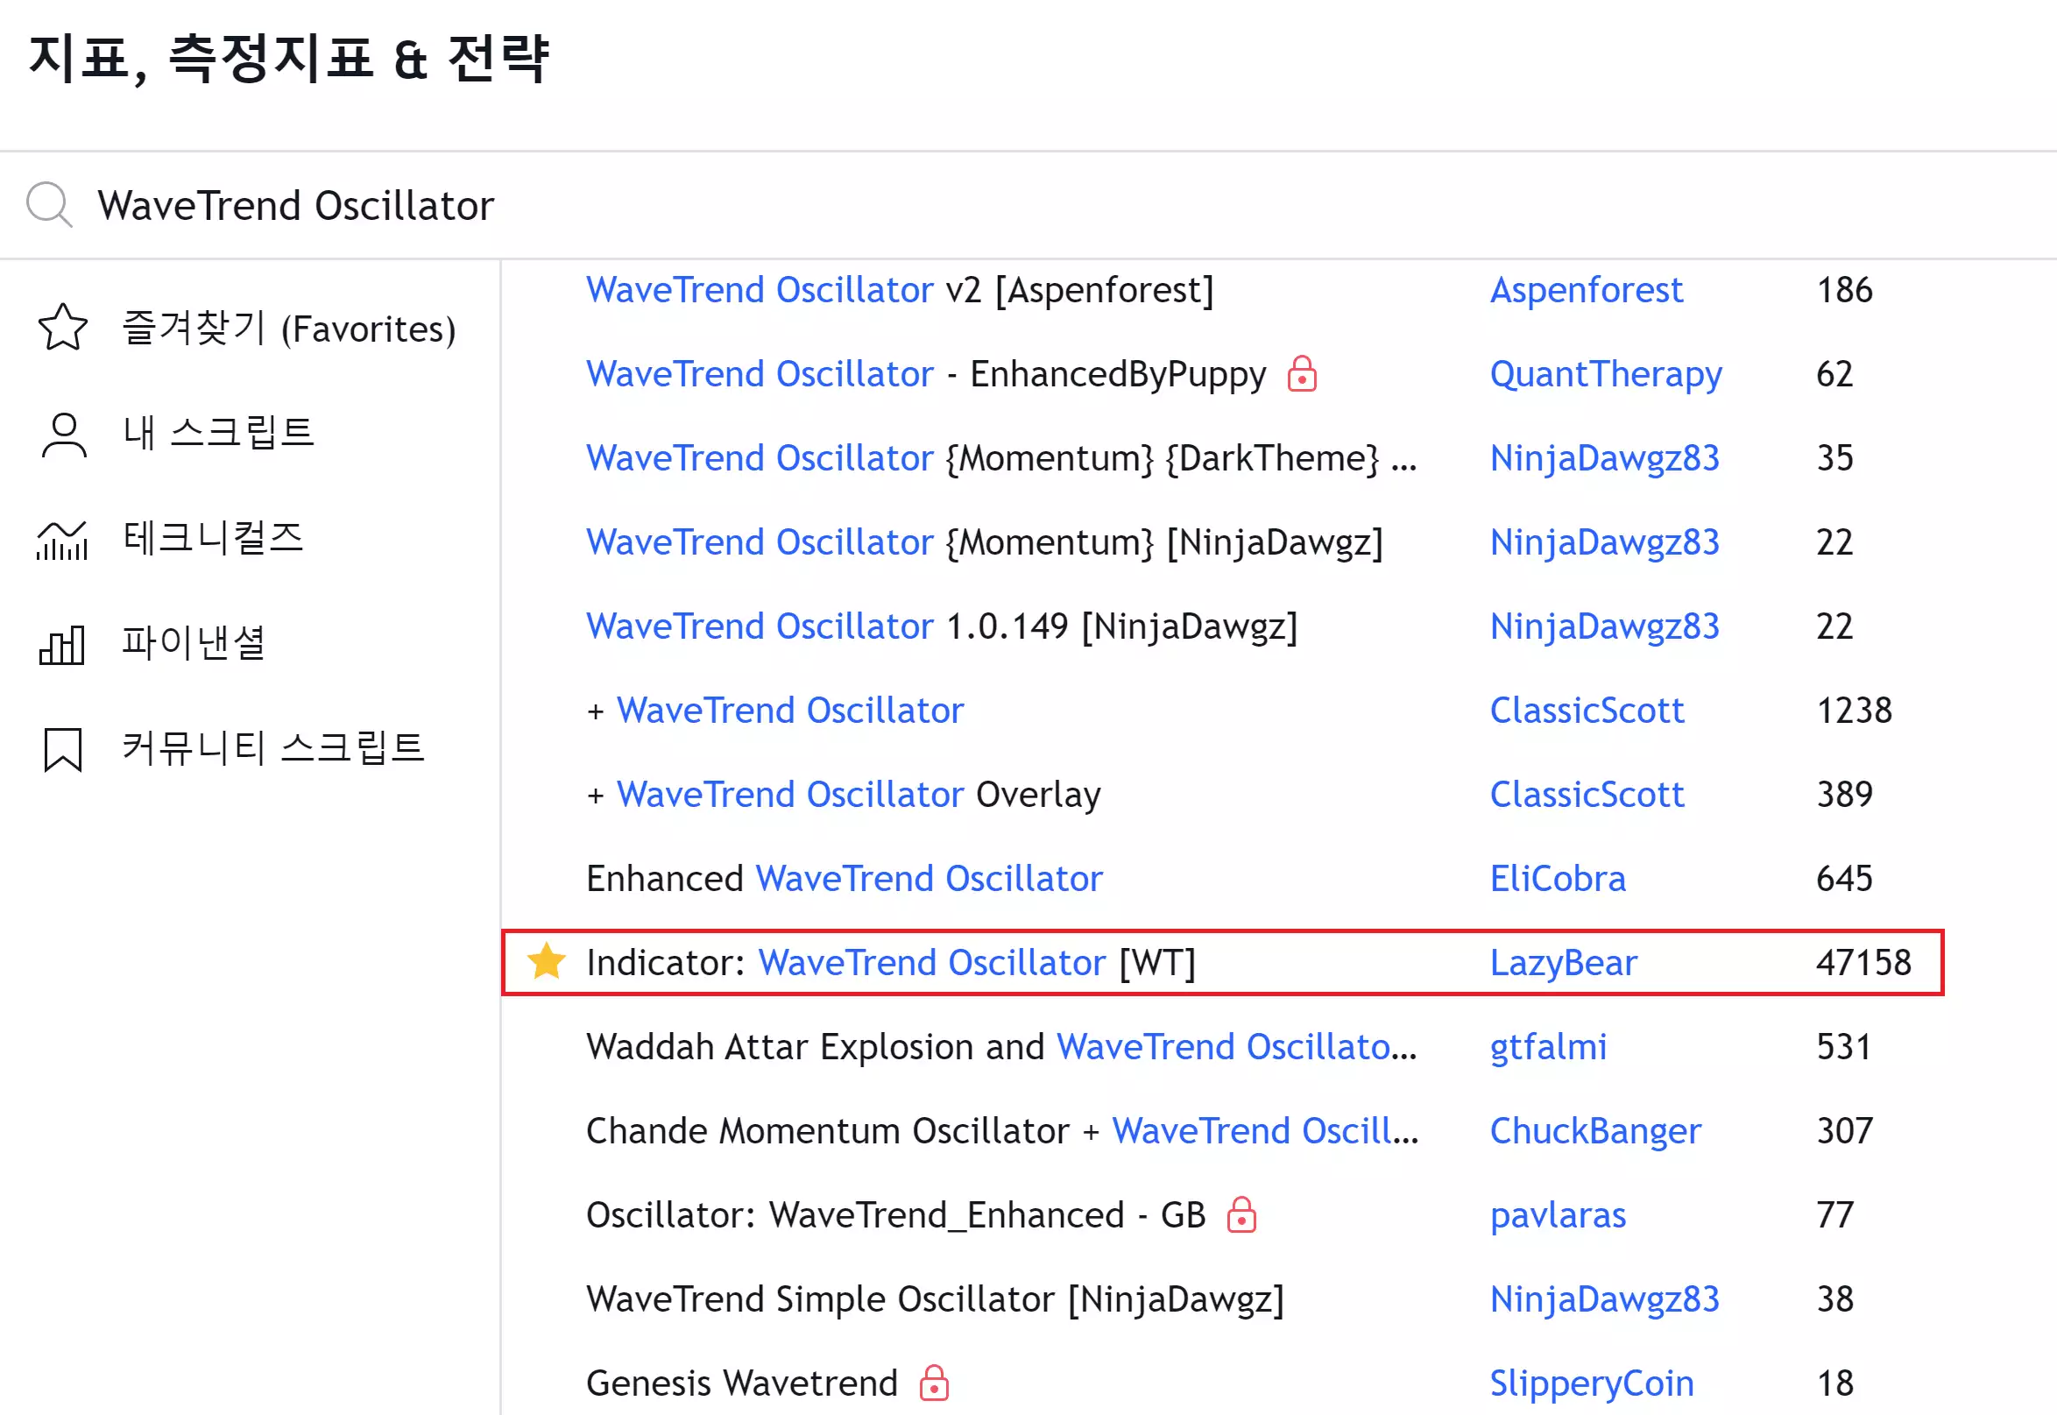Open author gtfalmi profile
Viewport: 2057px width, 1415px height.
coord(1548,1048)
